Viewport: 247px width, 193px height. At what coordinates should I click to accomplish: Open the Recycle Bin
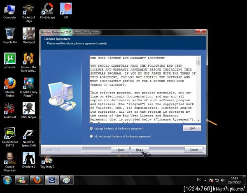point(10,36)
